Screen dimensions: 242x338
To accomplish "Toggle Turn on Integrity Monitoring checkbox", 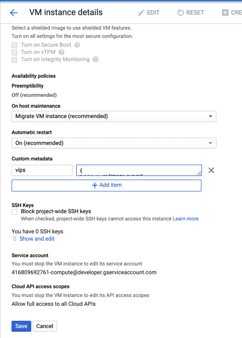I will click(x=15, y=60).
